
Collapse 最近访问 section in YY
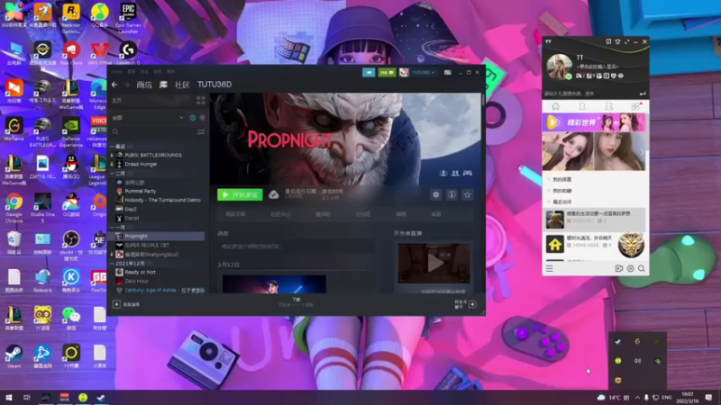pyautogui.click(x=561, y=202)
